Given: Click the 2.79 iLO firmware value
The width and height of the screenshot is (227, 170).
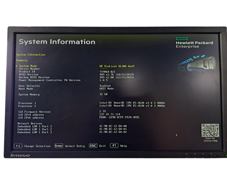Looking at the screenshot, I should (x=102, y=111).
